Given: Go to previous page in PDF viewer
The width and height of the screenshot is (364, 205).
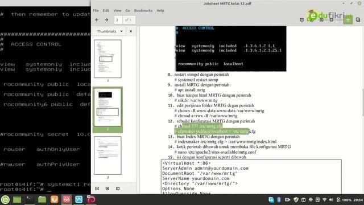Looking at the screenshot, I should click(97, 20).
